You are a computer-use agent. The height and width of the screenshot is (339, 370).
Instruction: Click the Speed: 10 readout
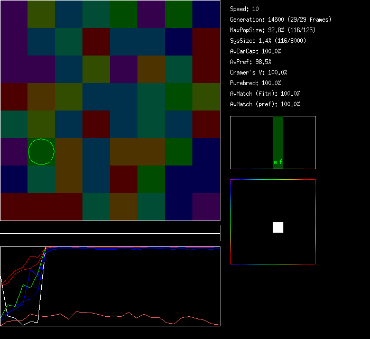click(x=245, y=9)
